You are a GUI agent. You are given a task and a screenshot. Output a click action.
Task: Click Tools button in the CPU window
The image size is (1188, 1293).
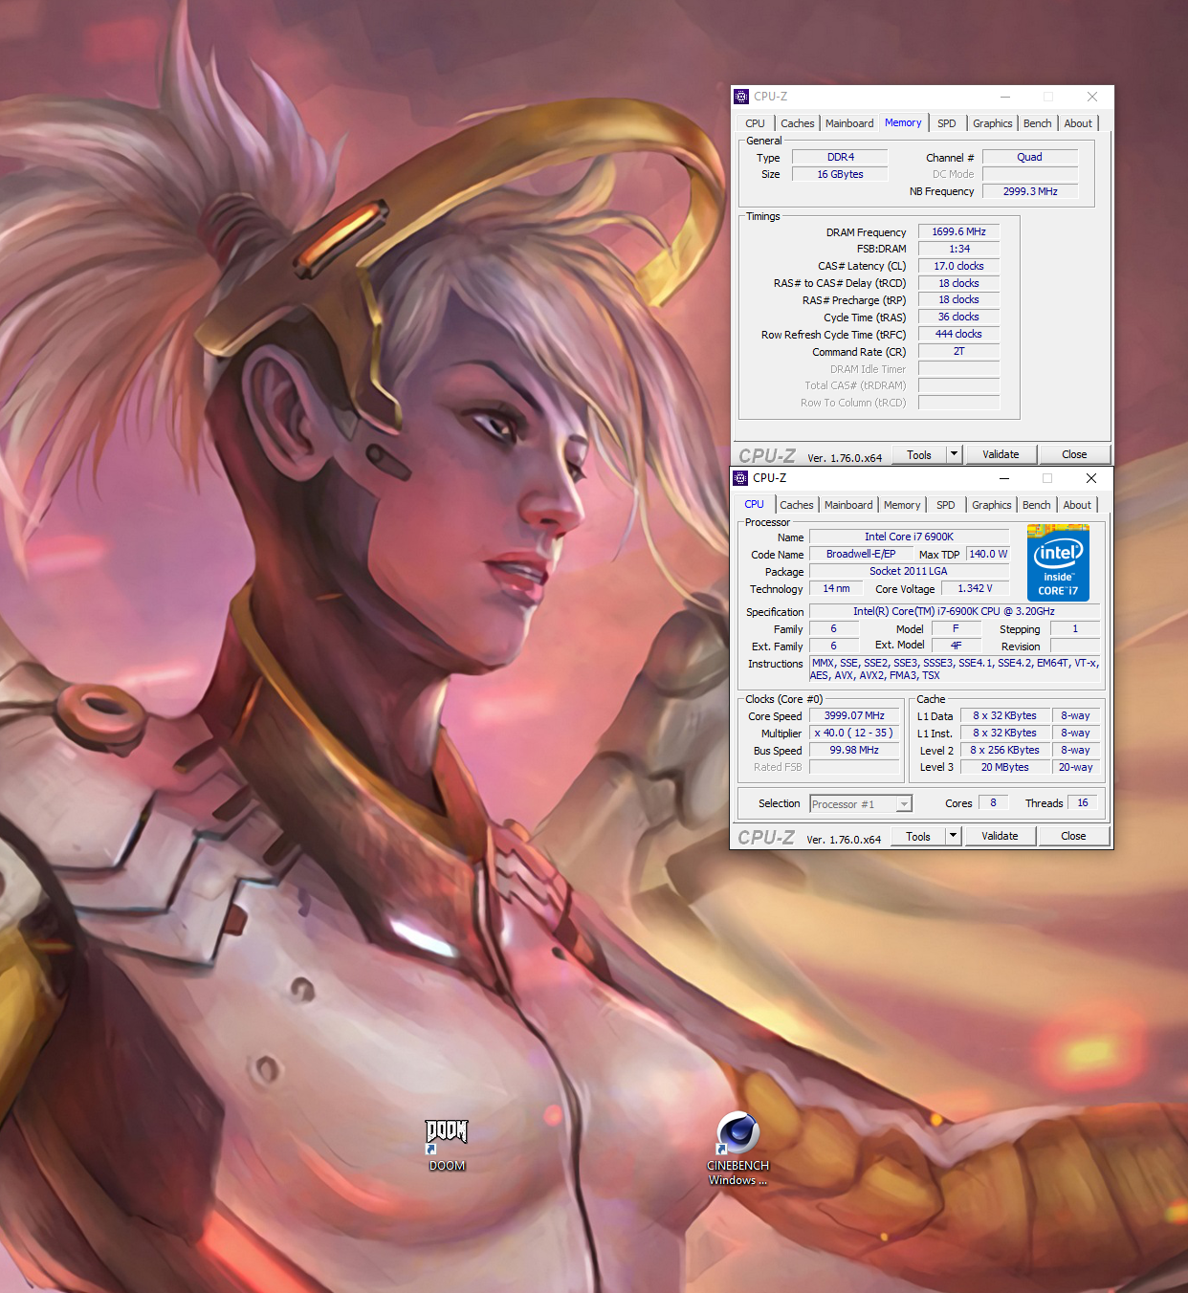coord(918,836)
